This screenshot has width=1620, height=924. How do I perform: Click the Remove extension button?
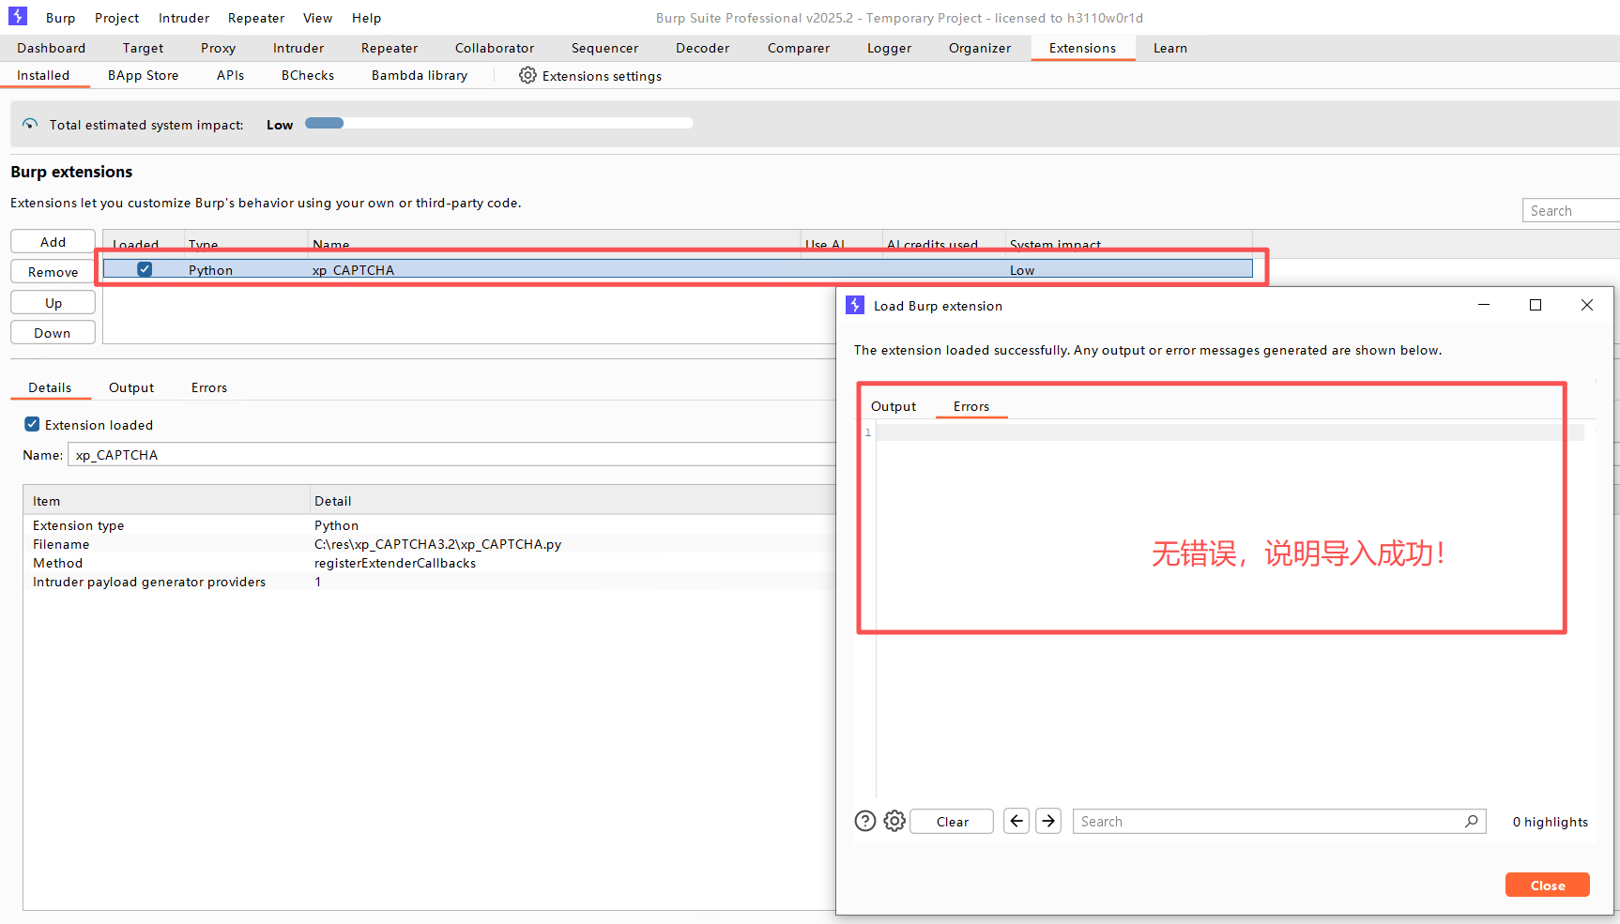pos(53,271)
